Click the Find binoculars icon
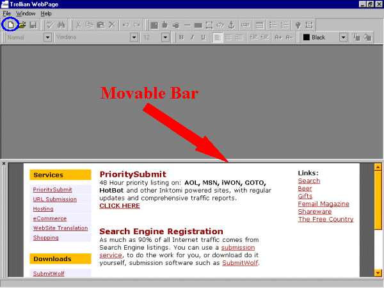 coord(61,25)
